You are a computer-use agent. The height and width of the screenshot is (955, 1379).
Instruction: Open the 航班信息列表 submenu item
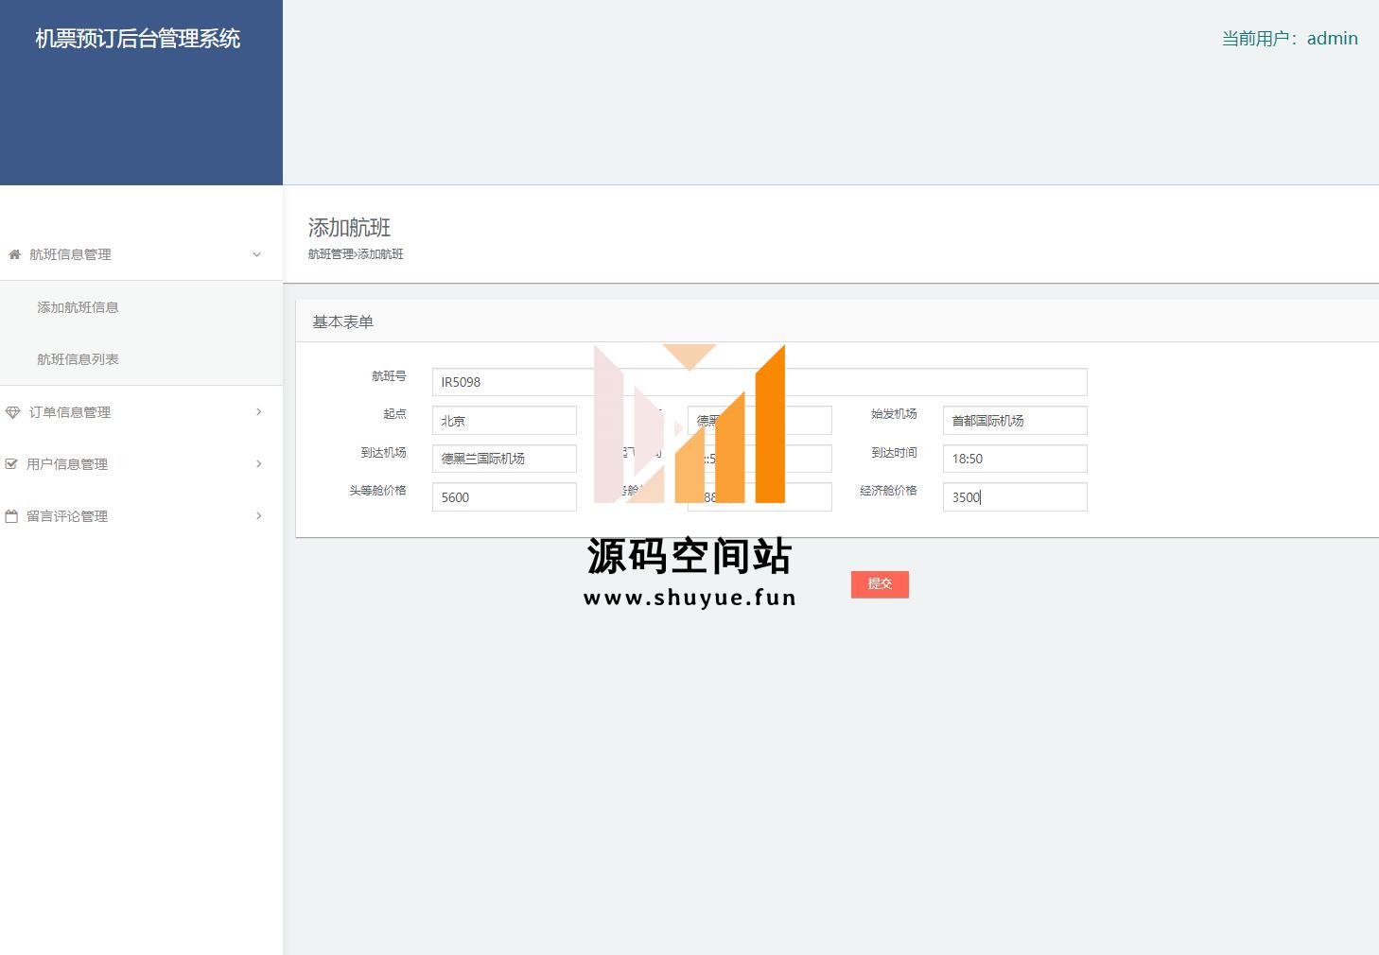(78, 359)
